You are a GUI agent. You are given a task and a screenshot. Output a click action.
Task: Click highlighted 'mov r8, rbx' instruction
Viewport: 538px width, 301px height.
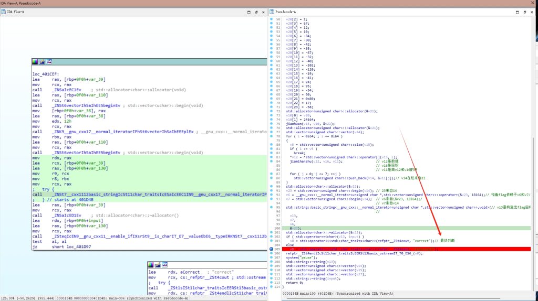52,179
